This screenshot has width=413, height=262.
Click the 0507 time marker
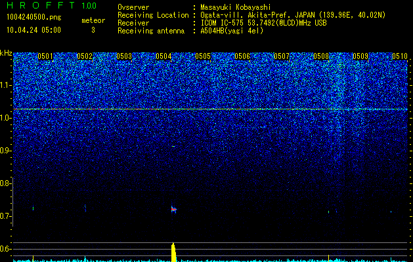pos(282,56)
